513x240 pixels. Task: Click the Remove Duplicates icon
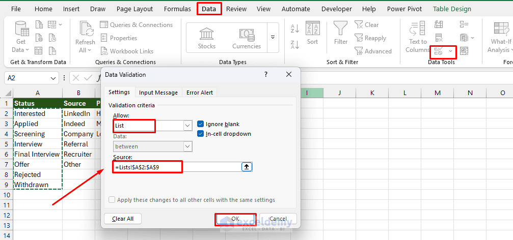tap(439, 38)
